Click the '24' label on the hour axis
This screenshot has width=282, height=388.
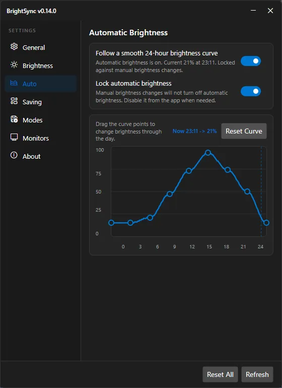click(260, 247)
